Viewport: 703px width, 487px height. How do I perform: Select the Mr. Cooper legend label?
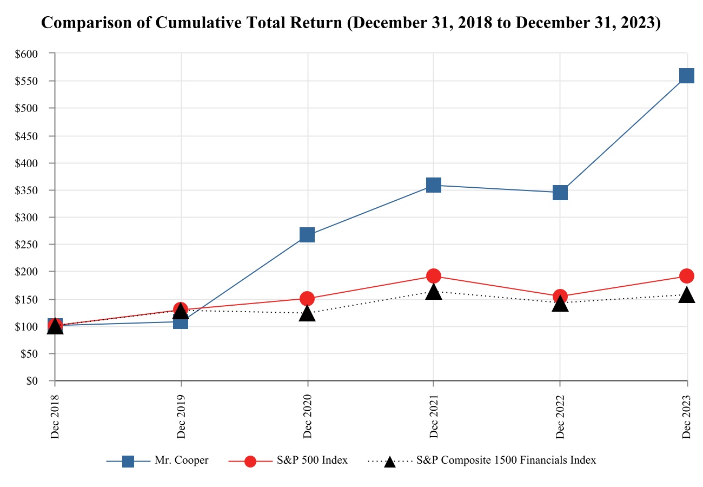coord(181,460)
